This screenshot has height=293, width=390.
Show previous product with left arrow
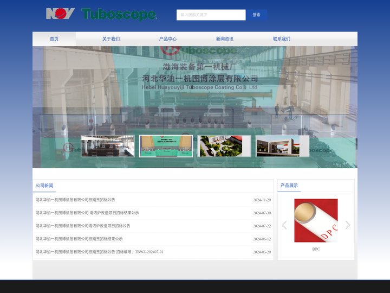pos(284,225)
